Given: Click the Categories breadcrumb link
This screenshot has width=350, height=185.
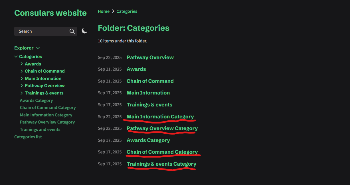Looking at the screenshot, I should [x=127, y=11].
